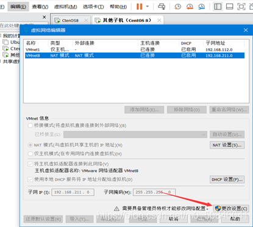The image size is (253, 227).
Task: Click the 更改设置(C) shield button
Action: point(231,209)
